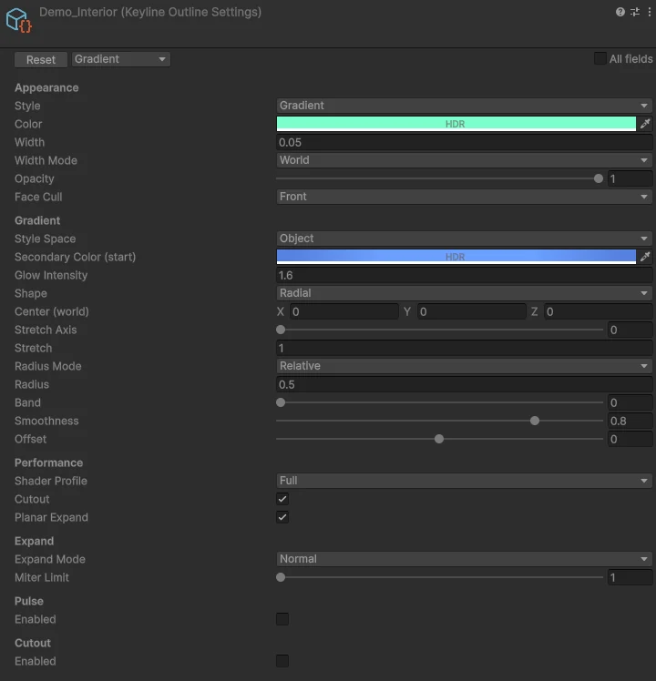656x681 pixels.
Task: Click the Expand section header
Action: pos(35,541)
